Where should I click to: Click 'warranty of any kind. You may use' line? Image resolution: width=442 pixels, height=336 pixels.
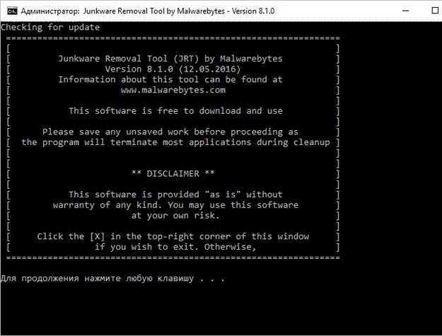point(175,205)
